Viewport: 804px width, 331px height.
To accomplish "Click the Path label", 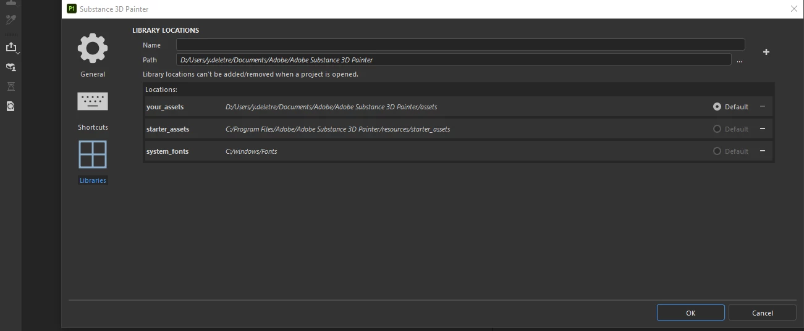I will [x=150, y=60].
